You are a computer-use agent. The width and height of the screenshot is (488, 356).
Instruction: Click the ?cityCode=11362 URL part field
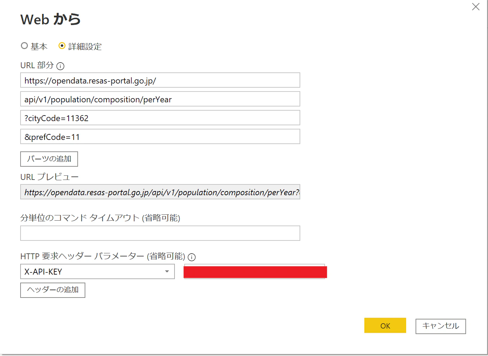[160, 118]
